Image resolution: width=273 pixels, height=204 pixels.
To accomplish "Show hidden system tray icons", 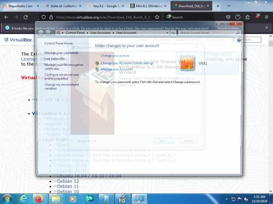I will 227,199.
